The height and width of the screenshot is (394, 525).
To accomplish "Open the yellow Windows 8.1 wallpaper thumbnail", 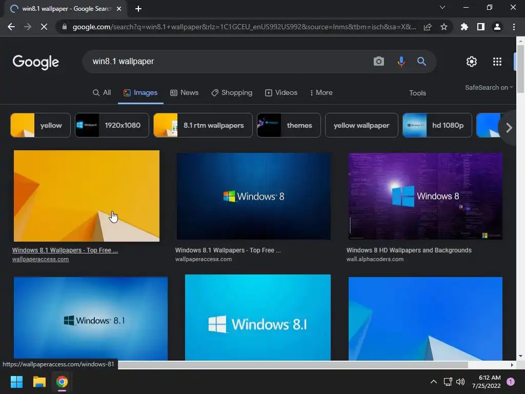I will pyautogui.click(x=86, y=195).
